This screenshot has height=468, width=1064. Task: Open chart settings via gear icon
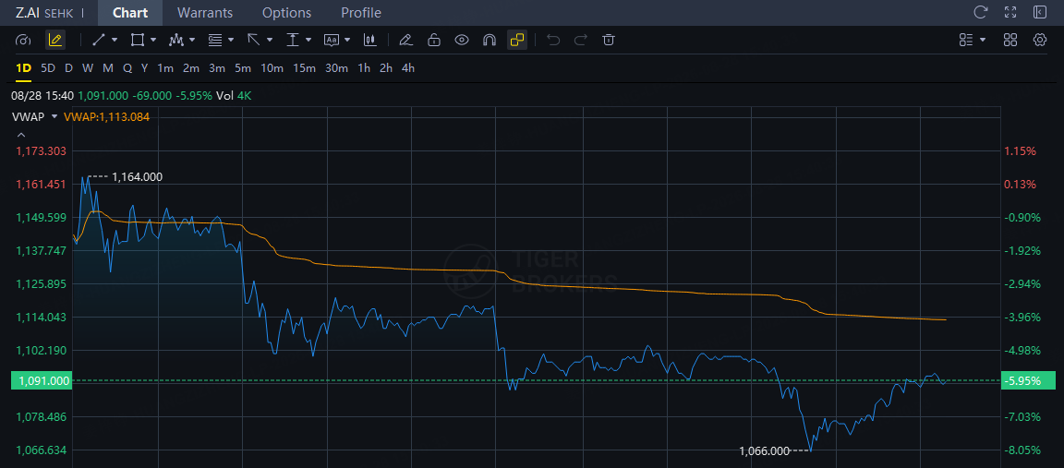tap(1040, 40)
